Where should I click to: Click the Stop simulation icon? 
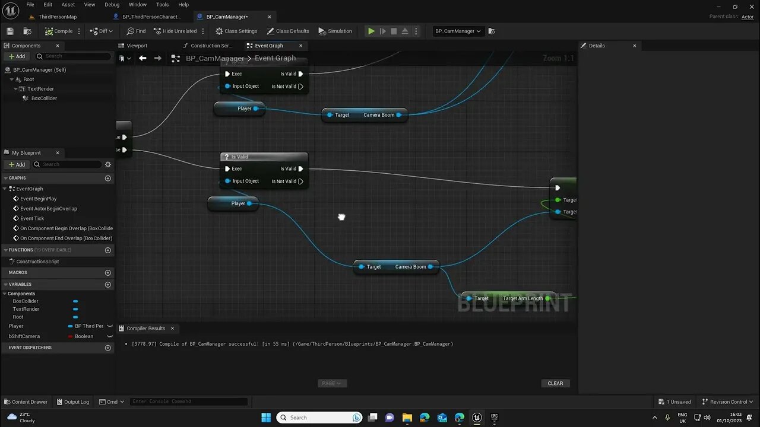pyautogui.click(x=394, y=31)
